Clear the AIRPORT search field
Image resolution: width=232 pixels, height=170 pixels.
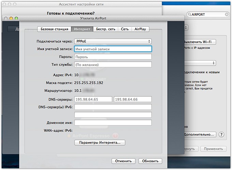point(227,14)
